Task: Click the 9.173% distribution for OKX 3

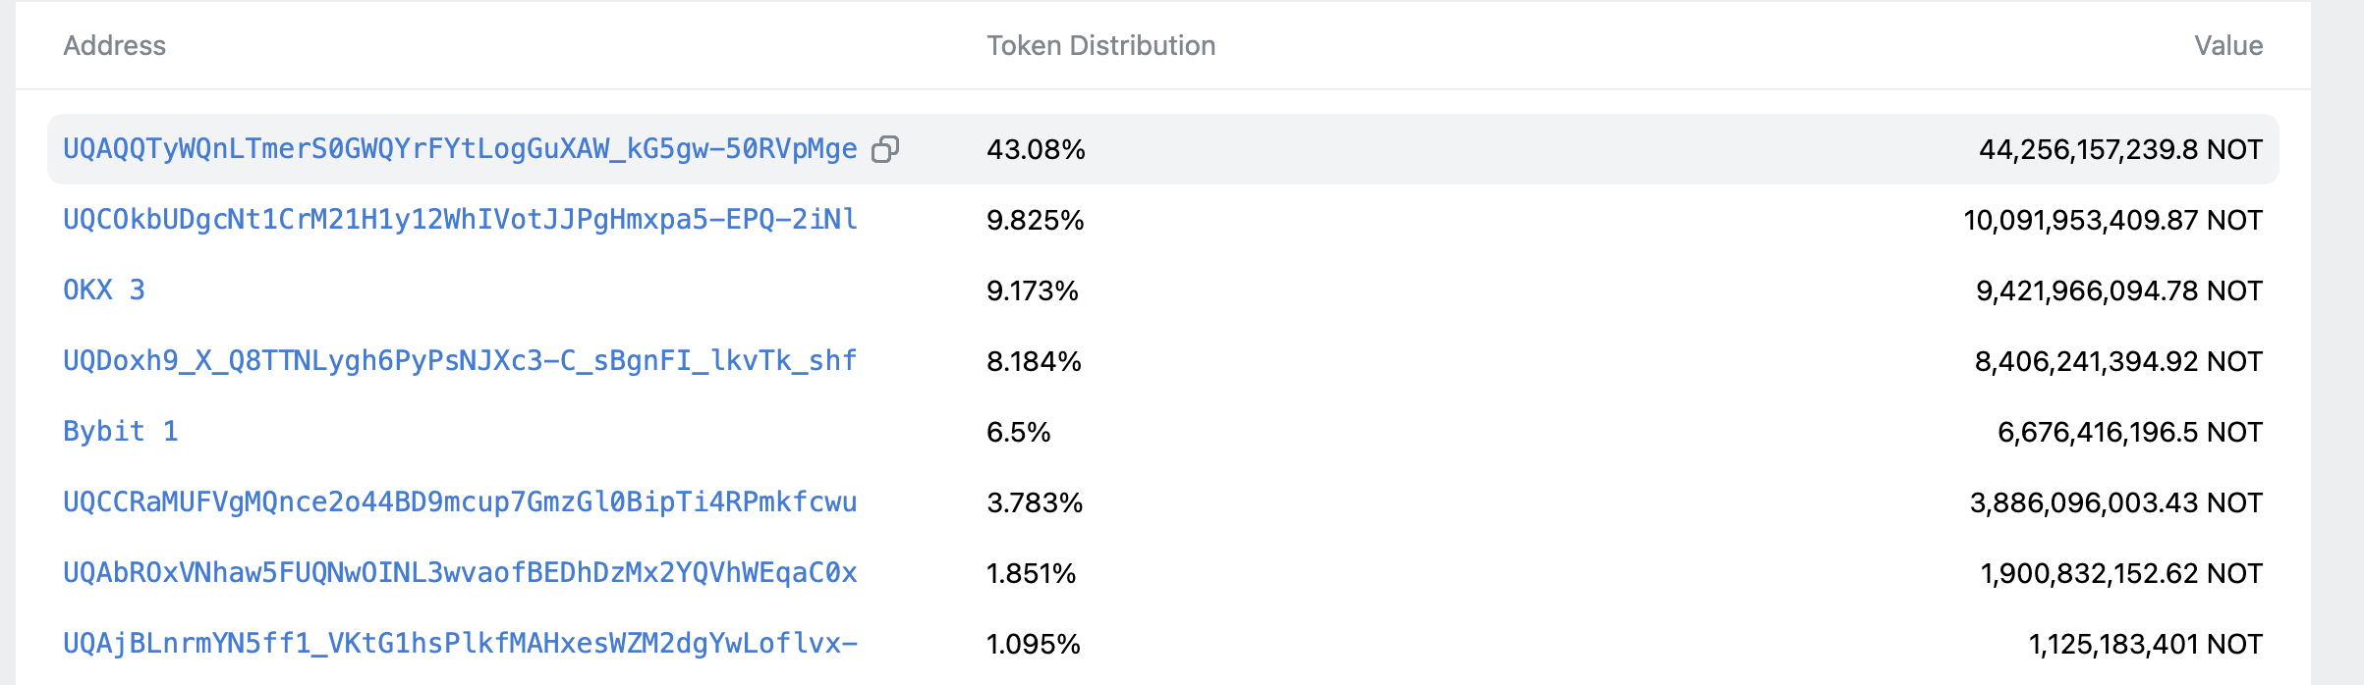Action: coord(1032,290)
